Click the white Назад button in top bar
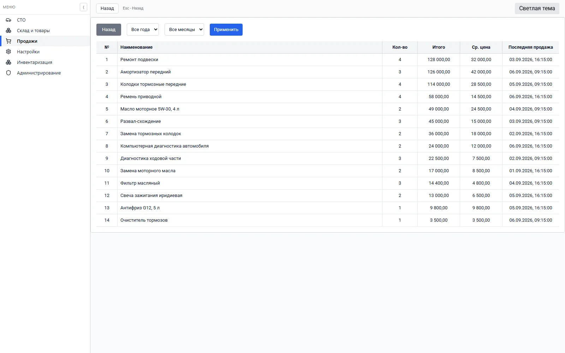This screenshot has width=565, height=353. (107, 8)
